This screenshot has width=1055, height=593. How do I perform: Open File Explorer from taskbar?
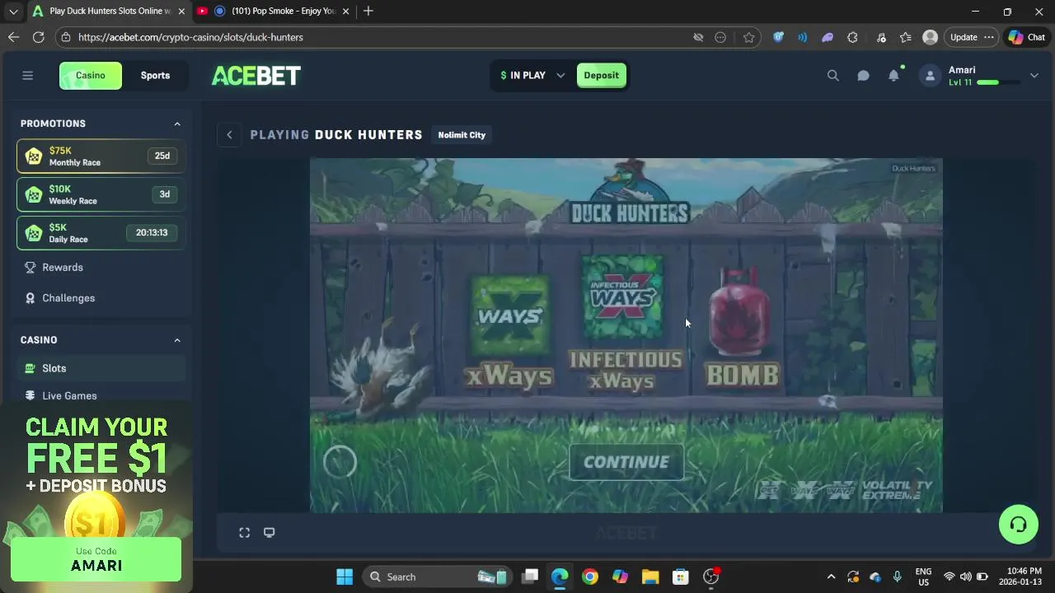coord(650,577)
